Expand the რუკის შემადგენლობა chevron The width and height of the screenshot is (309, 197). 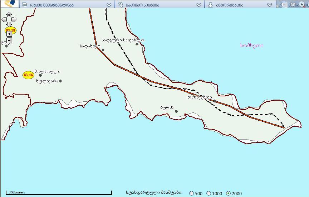pyautogui.click(x=109, y=5)
